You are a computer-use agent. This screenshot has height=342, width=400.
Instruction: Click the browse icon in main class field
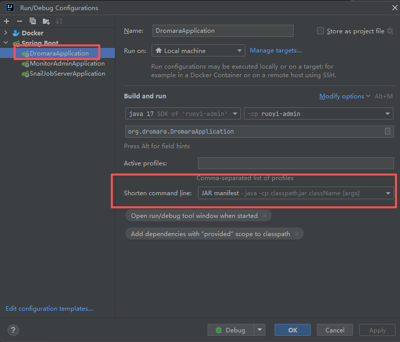tap(387, 131)
